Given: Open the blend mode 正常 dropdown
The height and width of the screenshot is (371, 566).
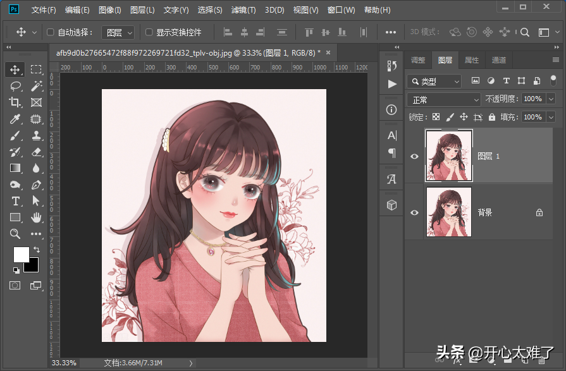Looking at the screenshot, I should [x=445, y=99].
